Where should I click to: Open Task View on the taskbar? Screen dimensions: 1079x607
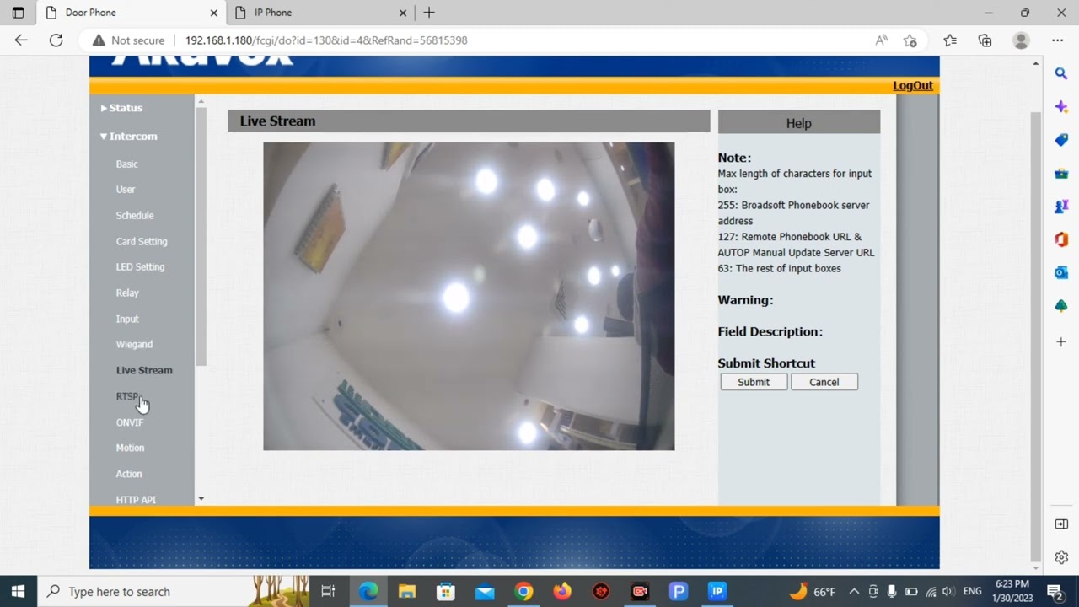328,591
